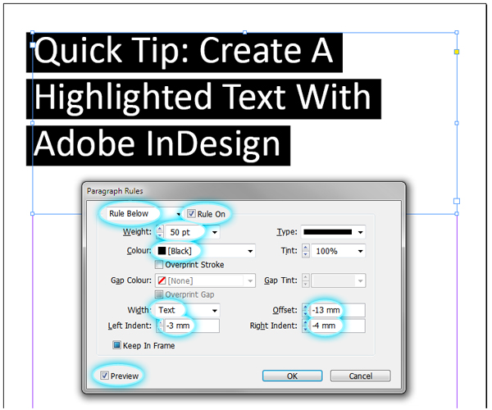Image resolution: width=492 pixels, height=410 pixels.
Task: Click the black colour swatch beside [Black]
Action: click(162, 251)
